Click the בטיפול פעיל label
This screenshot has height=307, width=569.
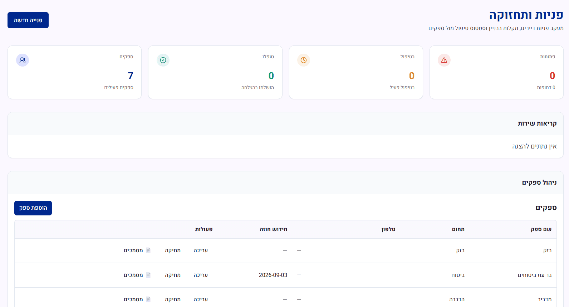click(x=402, y=87)
